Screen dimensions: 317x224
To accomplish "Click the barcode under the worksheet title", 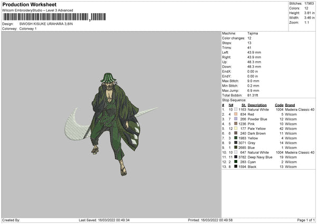I will (x=54, y=17).
